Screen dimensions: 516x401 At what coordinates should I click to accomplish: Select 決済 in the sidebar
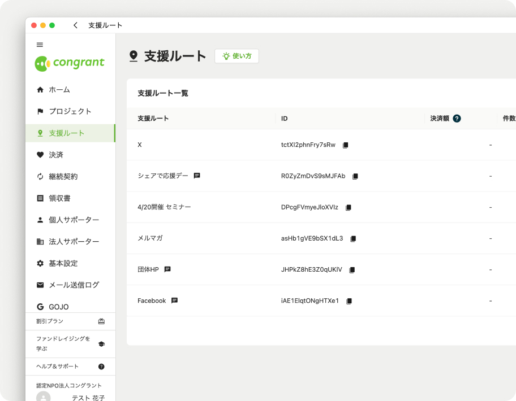click(56, 155)
